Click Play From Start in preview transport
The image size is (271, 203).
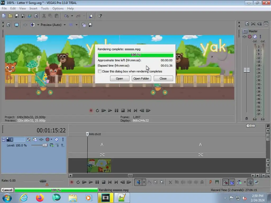tap(104, 110)
